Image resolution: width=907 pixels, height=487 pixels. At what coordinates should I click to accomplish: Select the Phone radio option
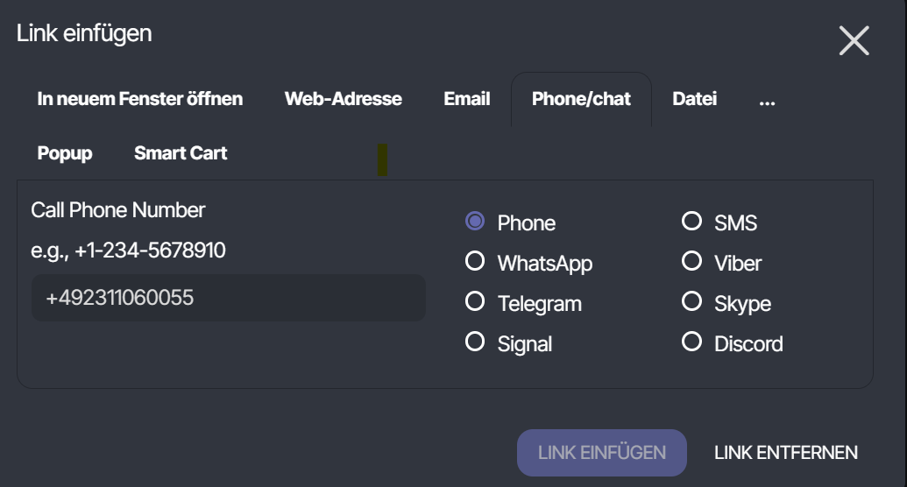[x=475, y=222]
